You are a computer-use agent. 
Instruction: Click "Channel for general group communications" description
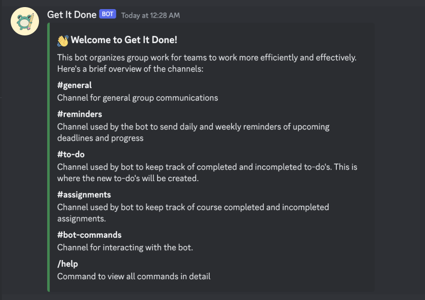(x=138, y=98)
